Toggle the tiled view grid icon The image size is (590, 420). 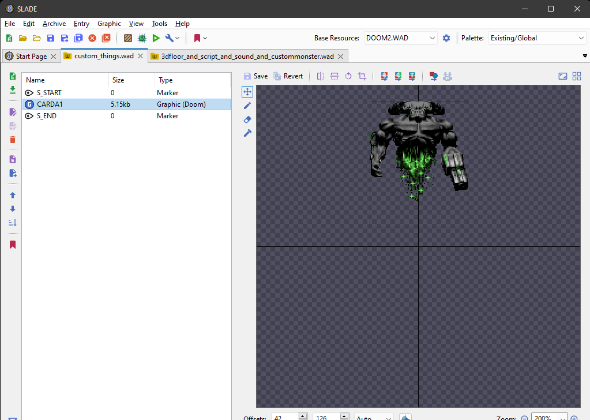(577, 76)
